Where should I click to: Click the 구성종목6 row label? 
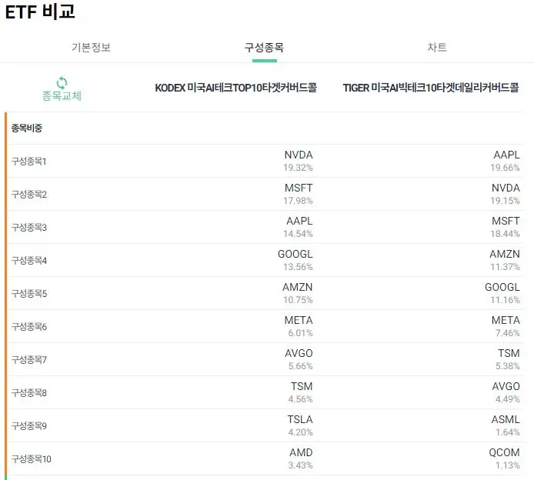coord(29,327)
